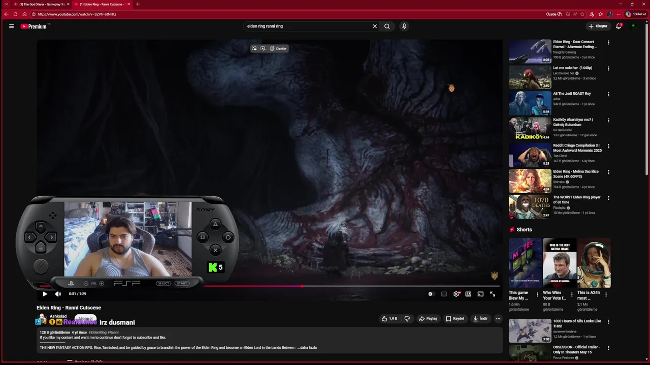Image resolution: width=650 pixels, height=365 pixels.
Task: Reload the page with refresh icon
Action: click(x=15, y=14)
